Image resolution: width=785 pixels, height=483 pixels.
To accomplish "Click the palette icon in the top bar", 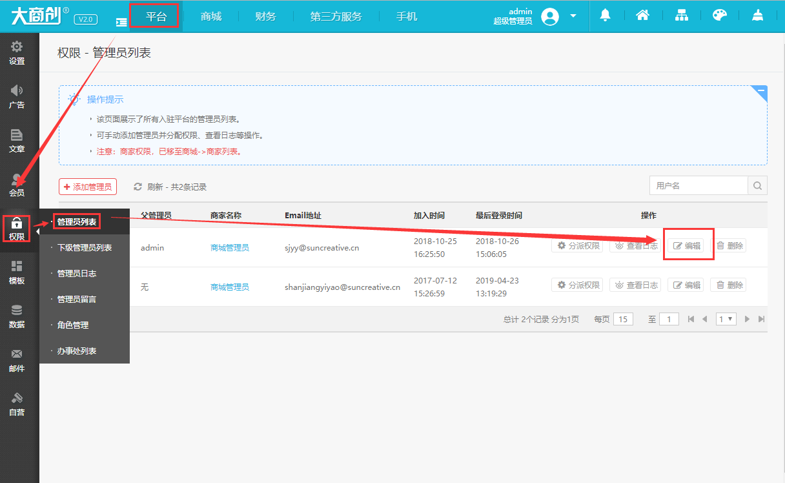I will pos(719,14).
